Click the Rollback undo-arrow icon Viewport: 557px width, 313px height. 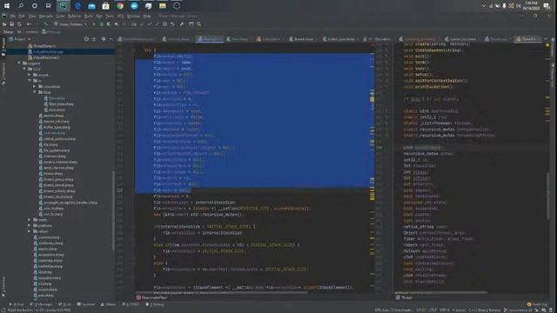172,24
